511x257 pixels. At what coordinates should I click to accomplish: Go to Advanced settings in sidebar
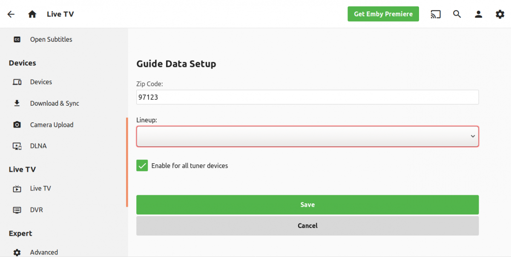coord(44,252)
